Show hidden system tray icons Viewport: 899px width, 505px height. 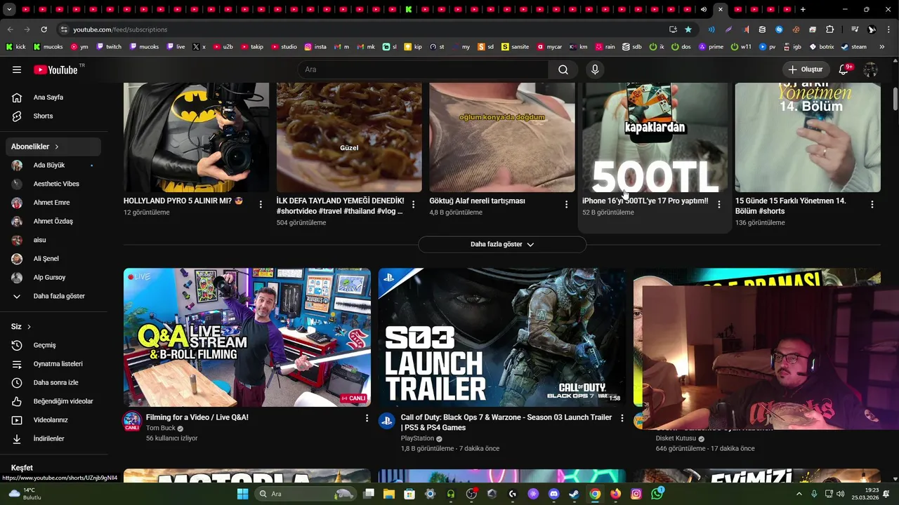(799, 494)
